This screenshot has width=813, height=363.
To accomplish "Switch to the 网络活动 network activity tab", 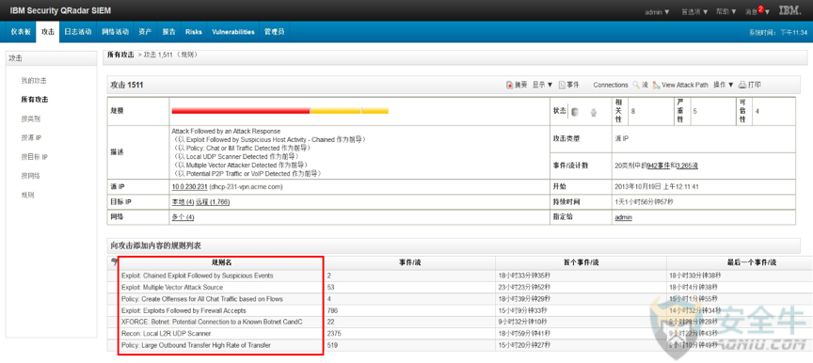I will pos(115,32).
